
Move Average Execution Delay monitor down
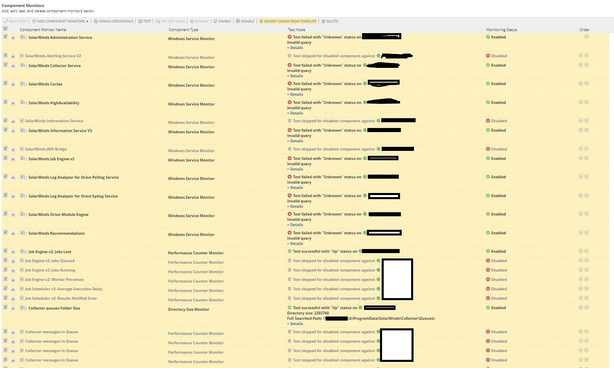[586, 289]
